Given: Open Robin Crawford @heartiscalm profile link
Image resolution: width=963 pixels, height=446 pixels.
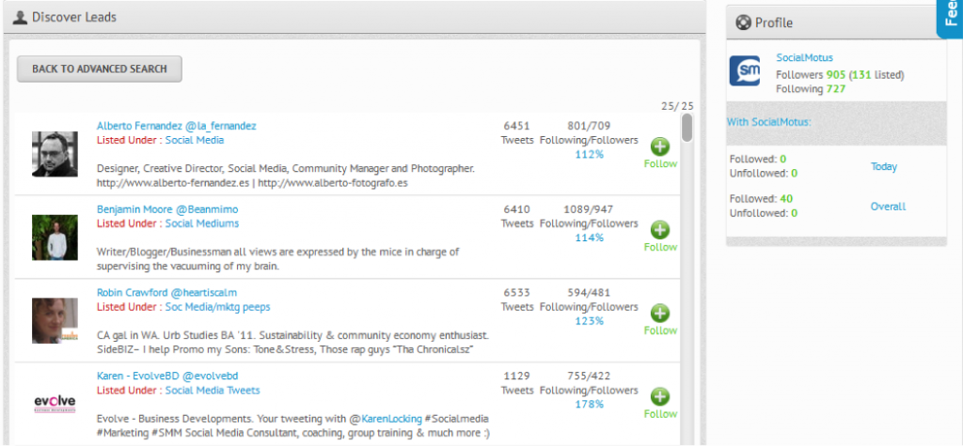Looking at the screenshot, I should coord(166,293).
